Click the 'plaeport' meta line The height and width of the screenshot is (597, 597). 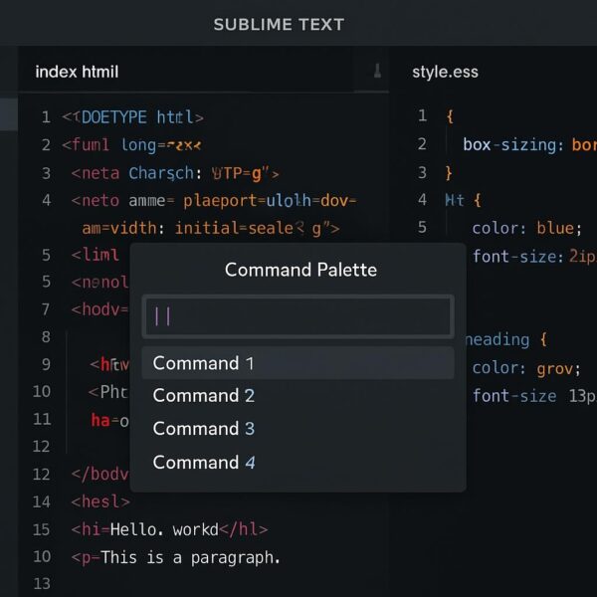tap(214, 201)
